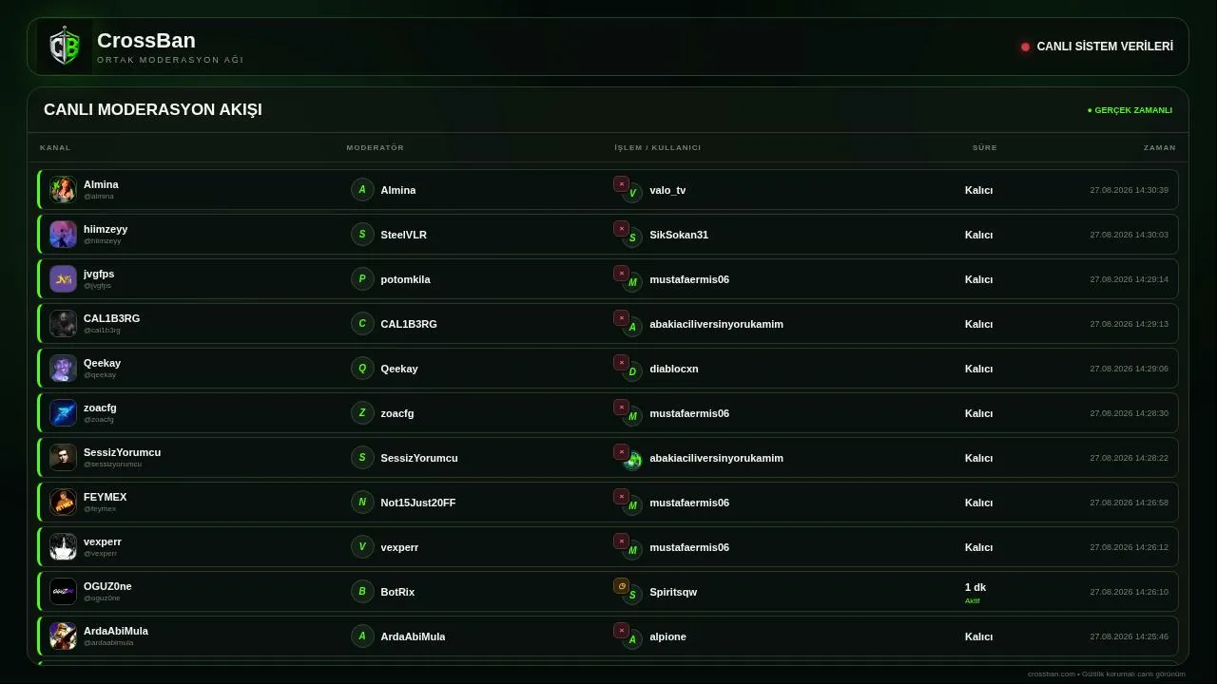Click the SÜRE column header
This screenshot has height=684, width=1217.
985,148
